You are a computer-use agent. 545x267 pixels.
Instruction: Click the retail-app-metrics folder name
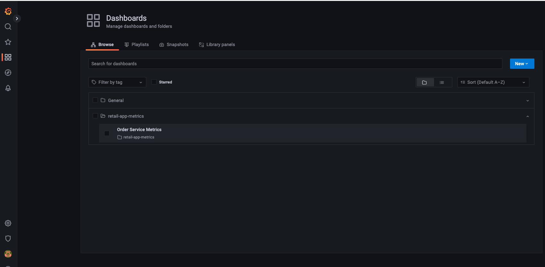click(x=126, y=116)
